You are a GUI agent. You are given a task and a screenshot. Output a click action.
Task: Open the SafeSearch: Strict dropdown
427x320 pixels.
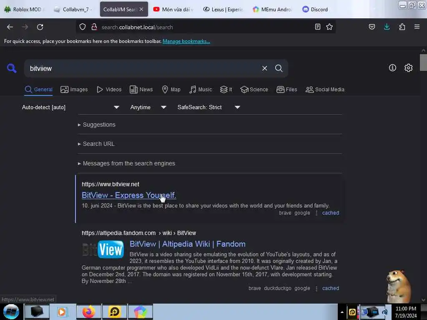[208, 107]
